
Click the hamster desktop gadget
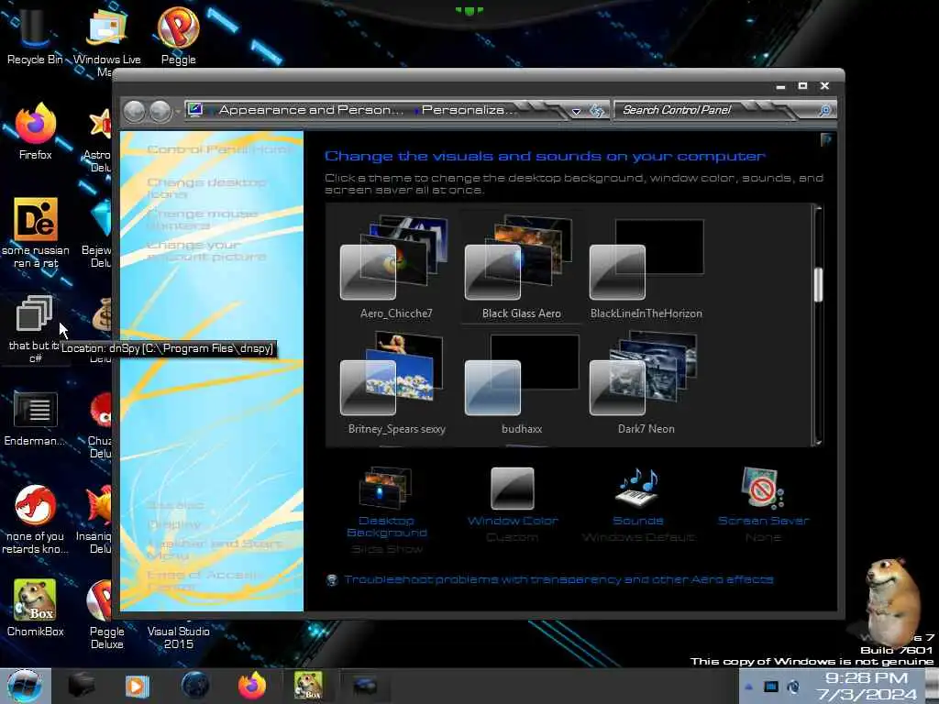[x=891, y=601]
